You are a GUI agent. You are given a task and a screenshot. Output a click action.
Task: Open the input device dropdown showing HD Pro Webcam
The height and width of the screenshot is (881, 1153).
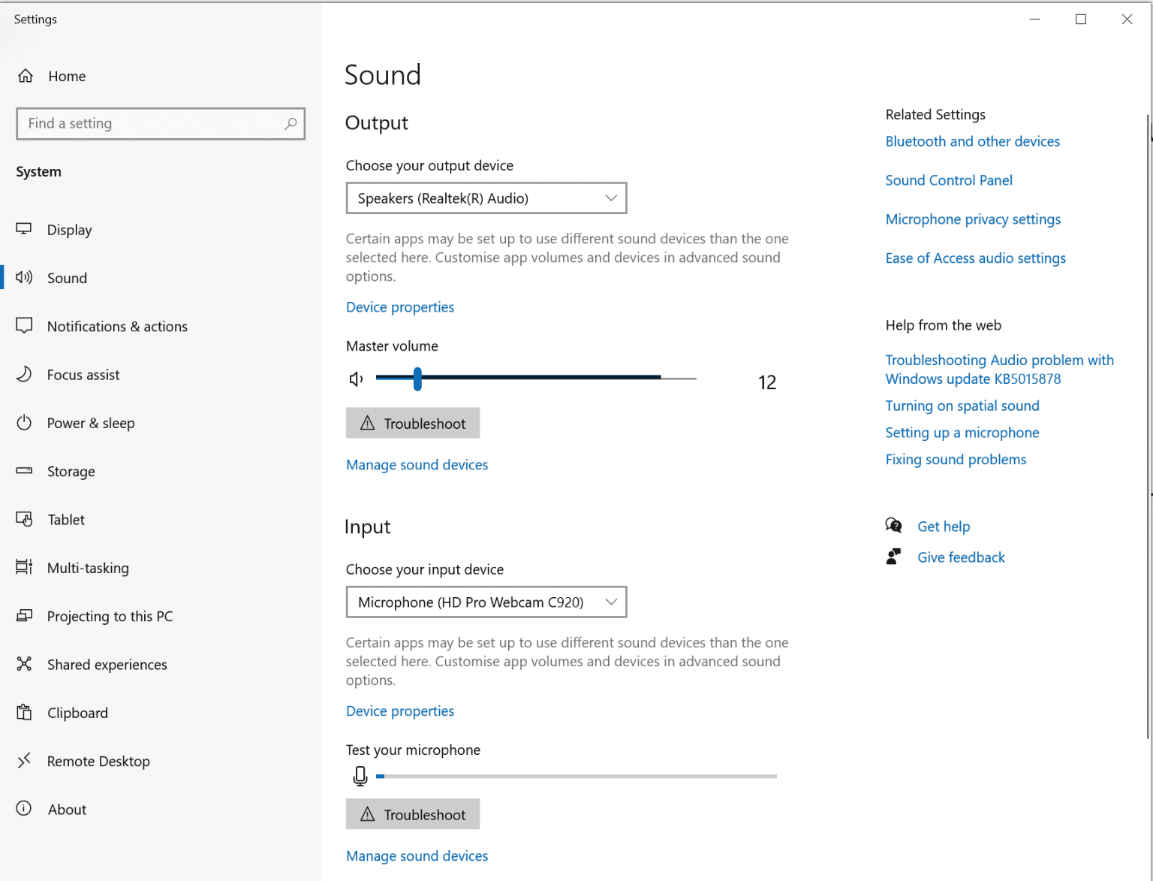[x=486, y=602]
